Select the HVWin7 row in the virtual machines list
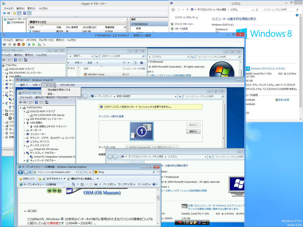This screenshot has height=227, width=303. [77, 31]
